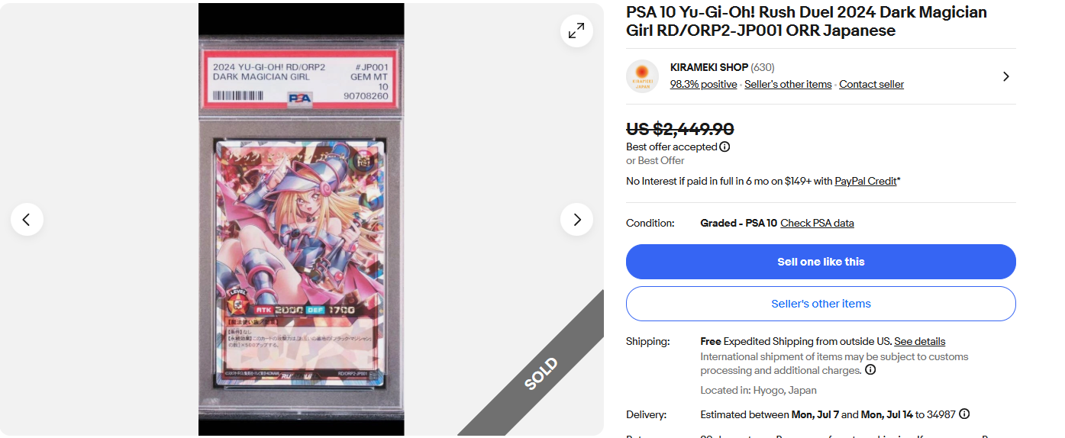This screenshot has height=438, width=1065.
Task: Open the 98.3% positive feedback link
Action: click(x=704, y=85)
